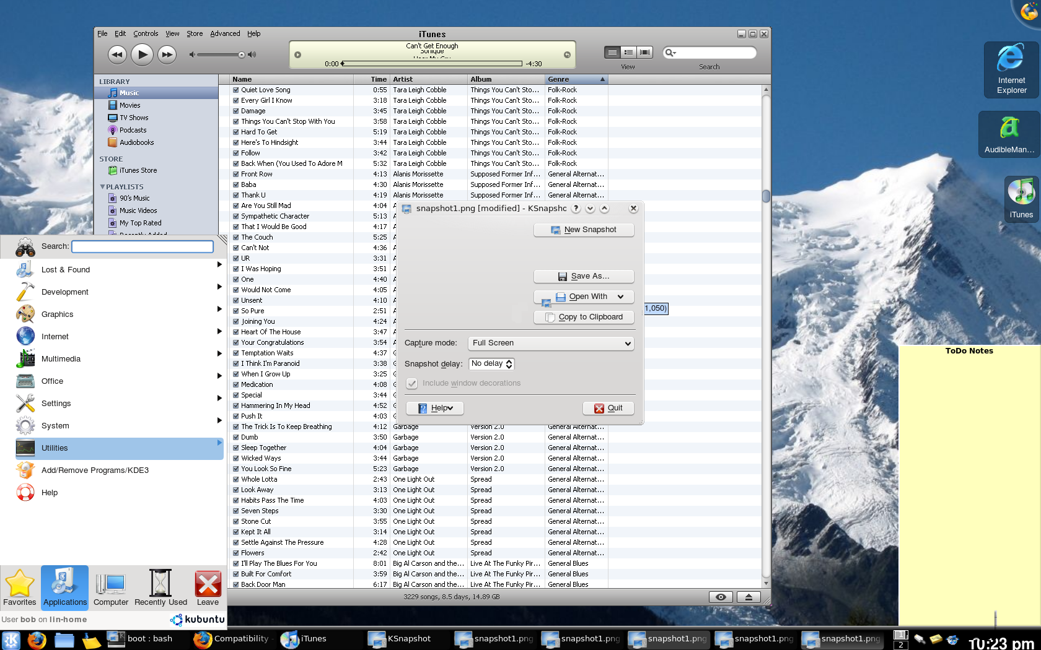Open TV Shows in iTunes sidebar
Viewport: 1041px width, 650px height.
point(133,118)
